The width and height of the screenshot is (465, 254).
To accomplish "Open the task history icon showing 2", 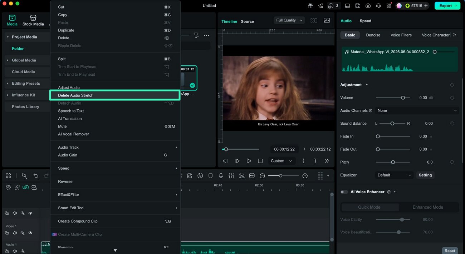I will coord(333,6).
